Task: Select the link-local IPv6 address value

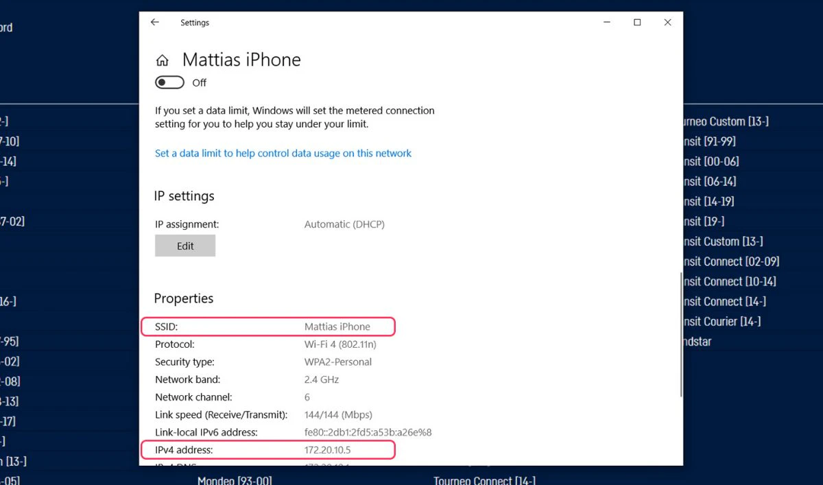Action: pos(368,432)
